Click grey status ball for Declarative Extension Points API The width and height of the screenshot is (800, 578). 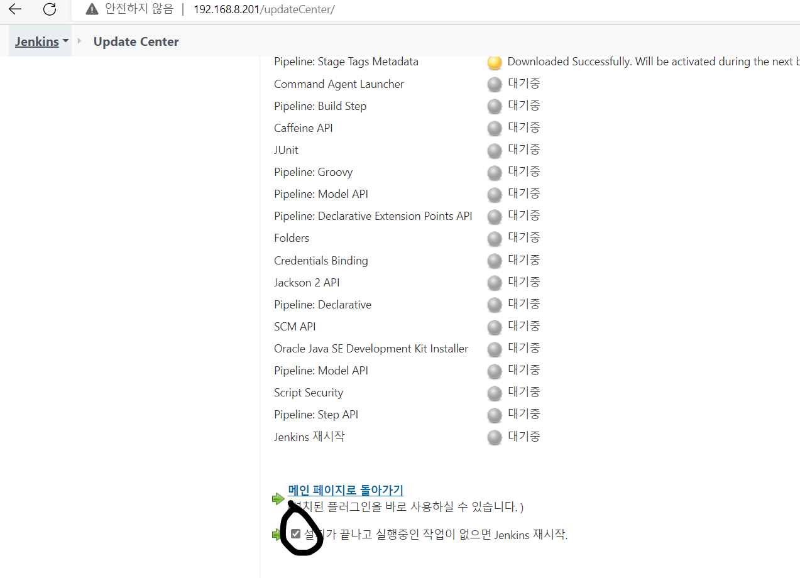pyautogui.click(x=495, y=216)
